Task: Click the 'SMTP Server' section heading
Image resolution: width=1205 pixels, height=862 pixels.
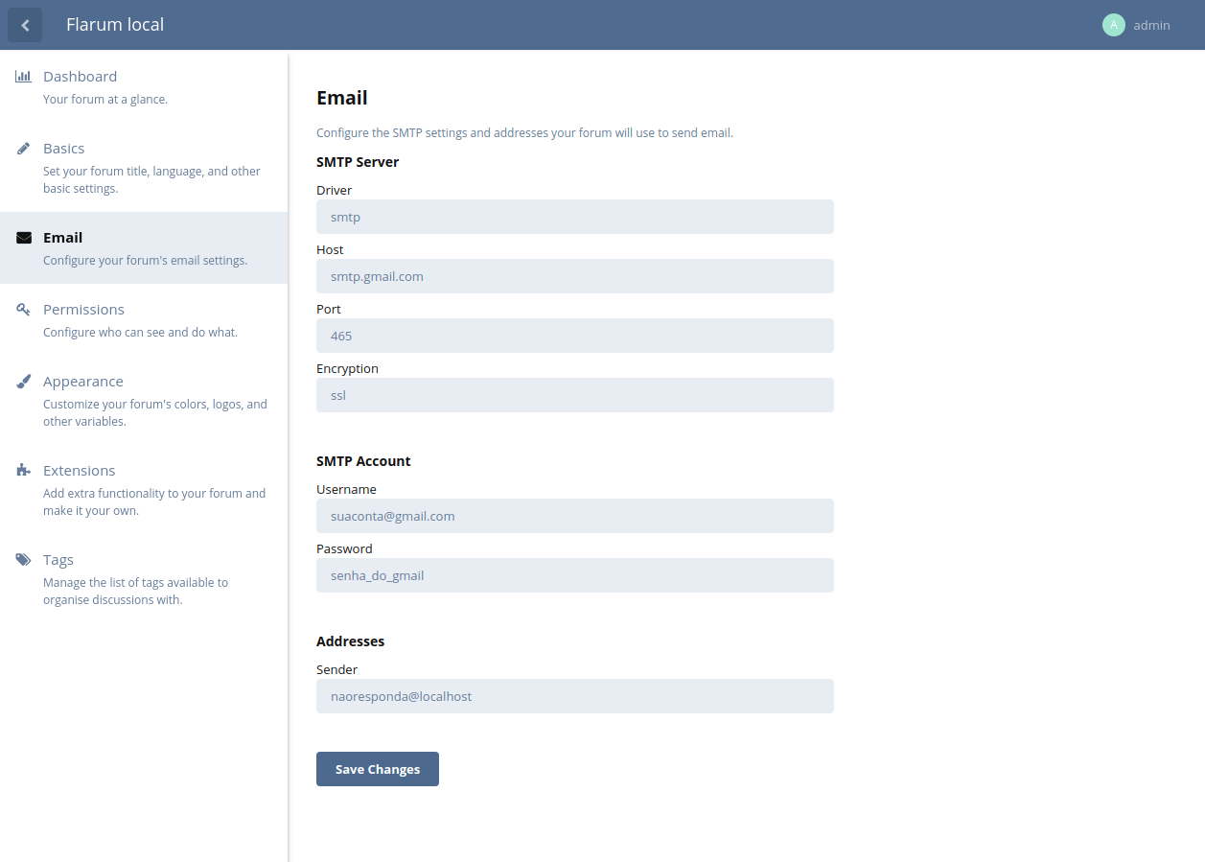Action: point(358,162)
